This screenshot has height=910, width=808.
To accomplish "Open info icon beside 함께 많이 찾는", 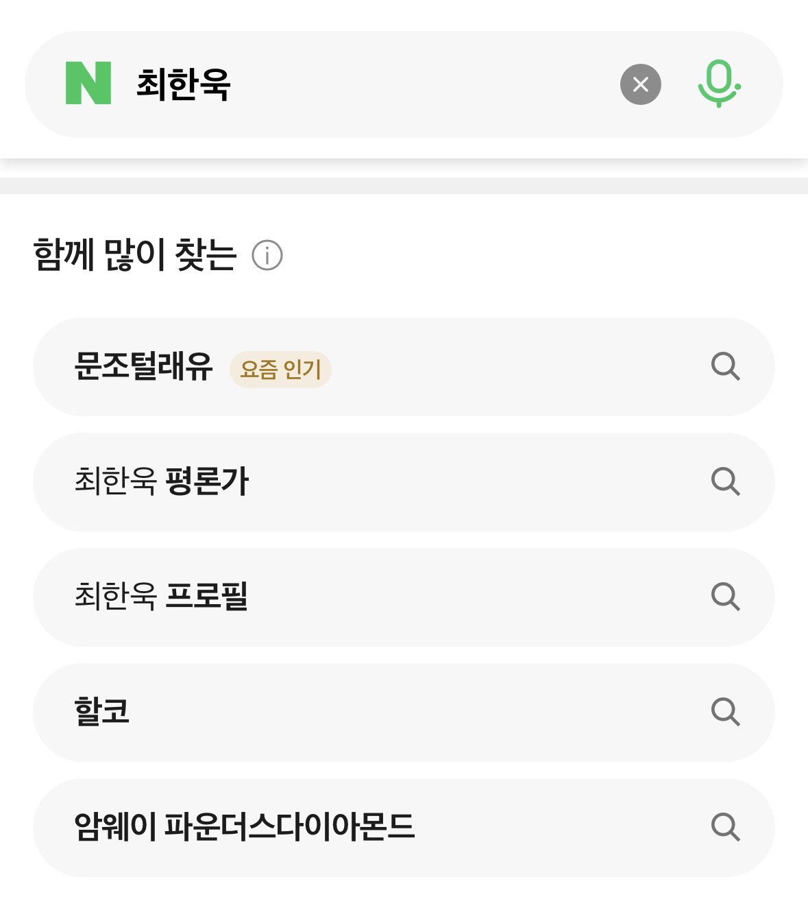I will (x=267, y=256).
